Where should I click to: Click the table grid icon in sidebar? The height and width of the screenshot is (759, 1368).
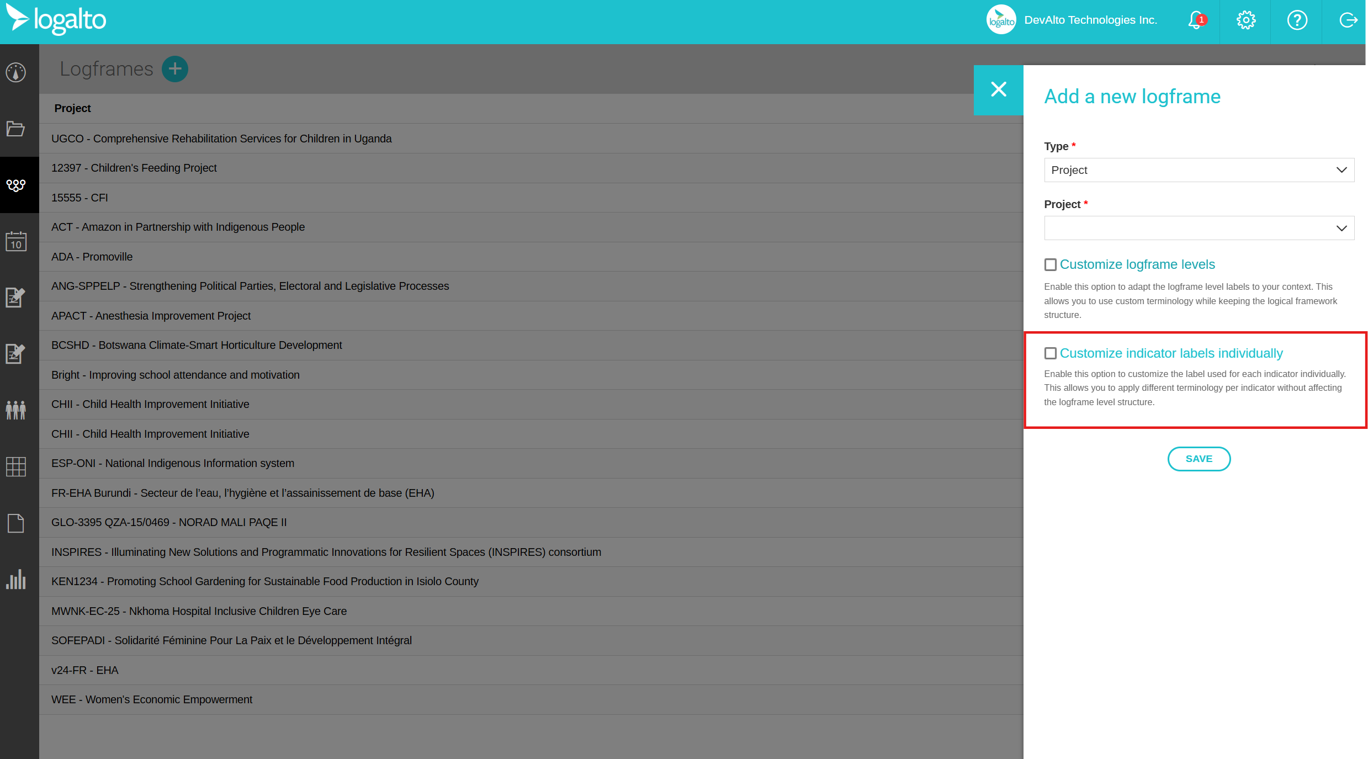[x=16, y=467]
